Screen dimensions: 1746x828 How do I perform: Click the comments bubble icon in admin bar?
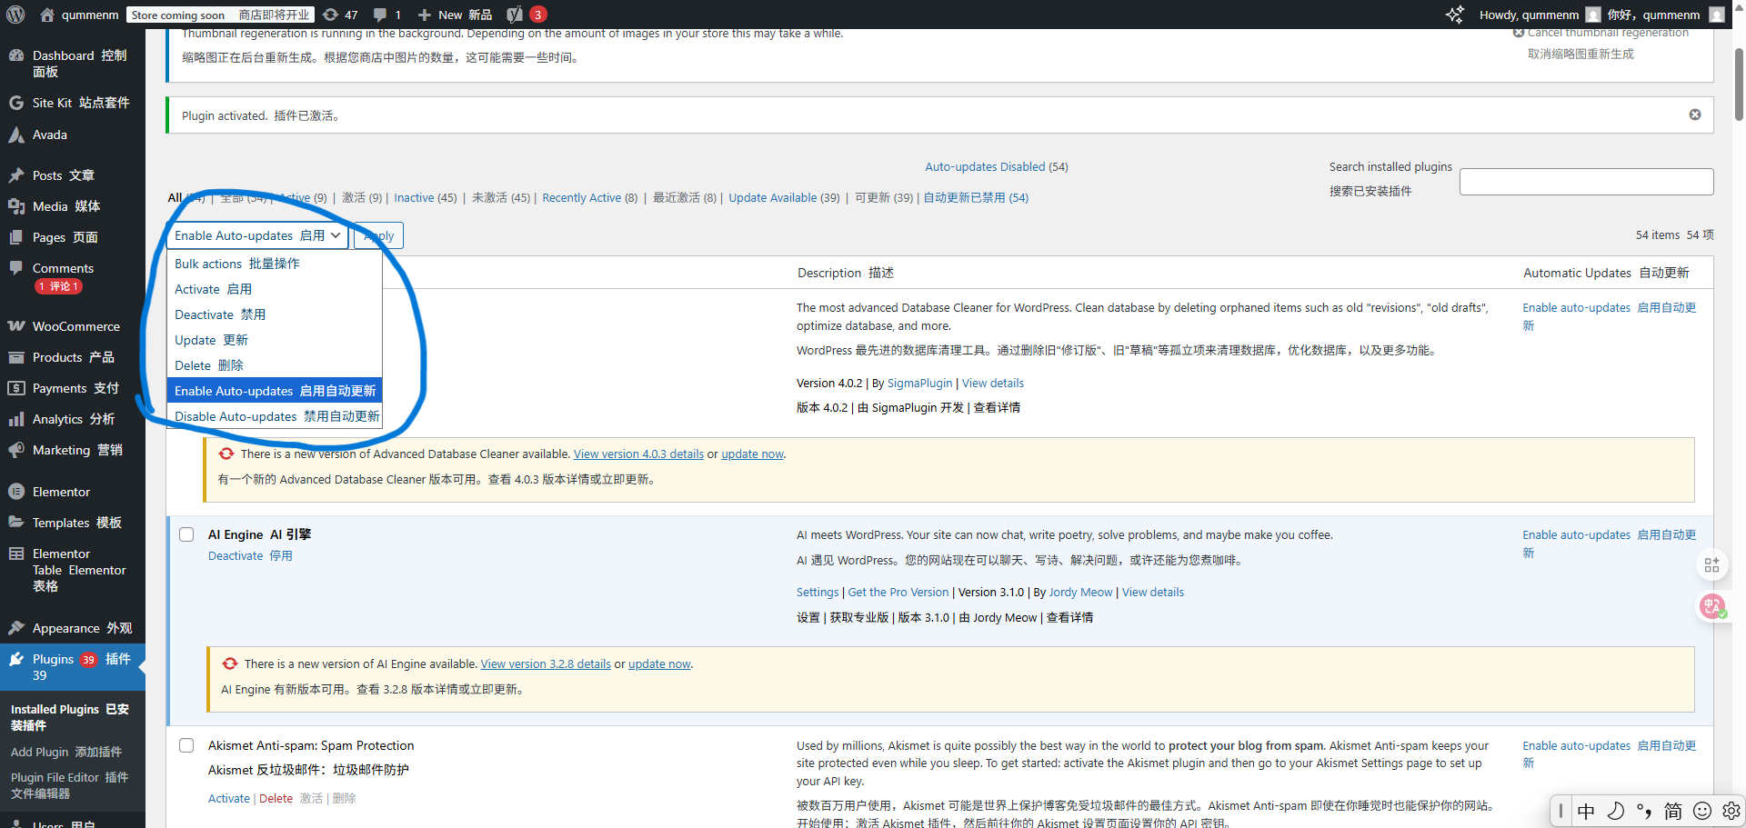pyautogui.click(x=382, y=14)
